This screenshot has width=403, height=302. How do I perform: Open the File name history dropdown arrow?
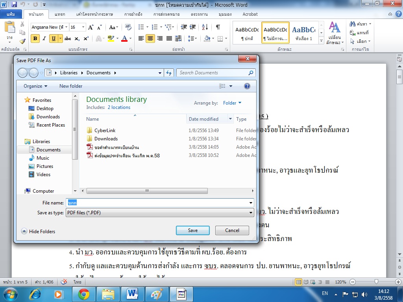coord(251,203)
